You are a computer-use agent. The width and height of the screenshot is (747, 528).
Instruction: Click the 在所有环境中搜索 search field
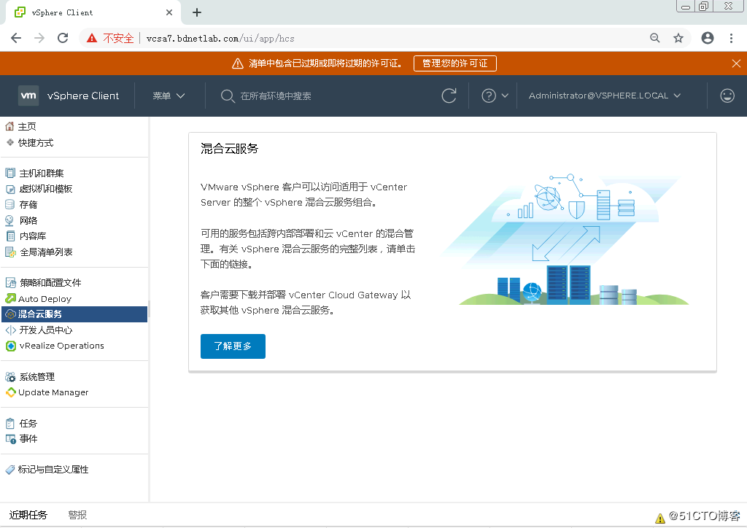tap(276, 96)
